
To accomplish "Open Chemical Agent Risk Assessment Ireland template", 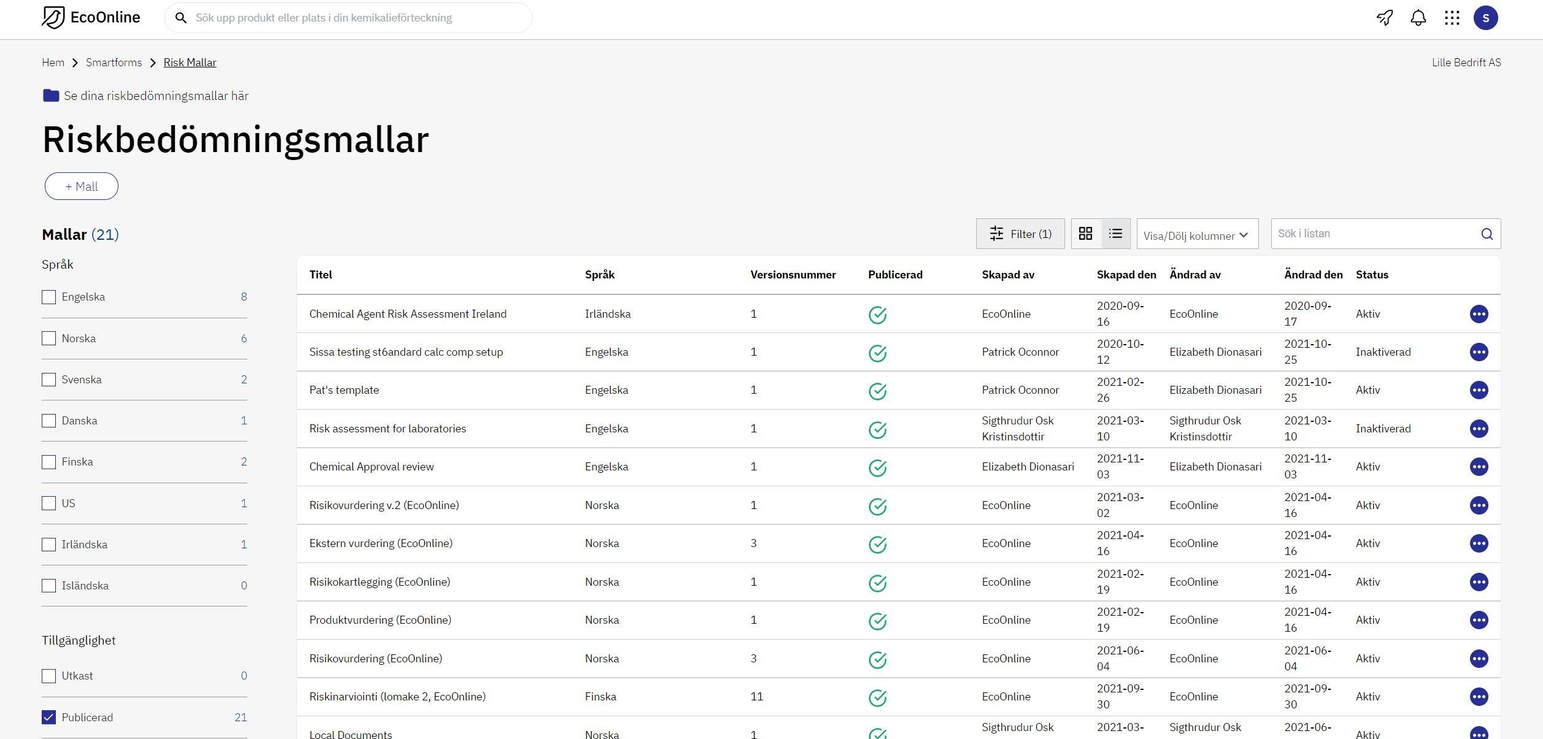I will click(x=408, y=314).
